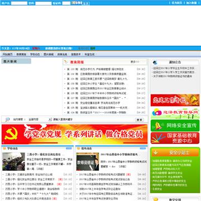Open 三桥小学: 交通安全教育月 list item
The width and height of the screenshot is (201, 201).
tap(29, 175)
